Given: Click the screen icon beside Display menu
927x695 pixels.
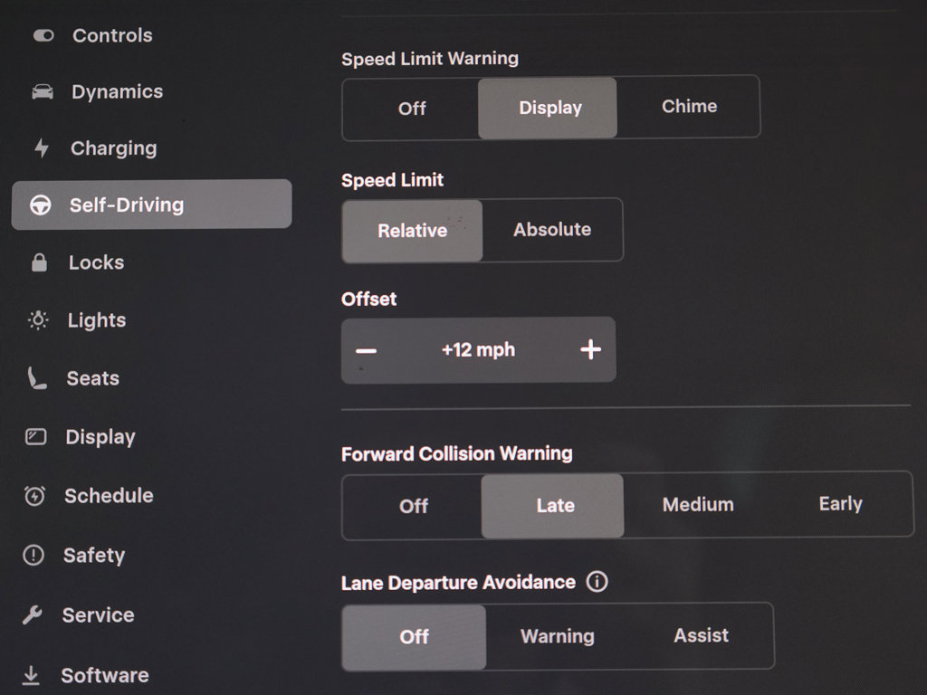Looking at the screenshot, I should point(36,437).
